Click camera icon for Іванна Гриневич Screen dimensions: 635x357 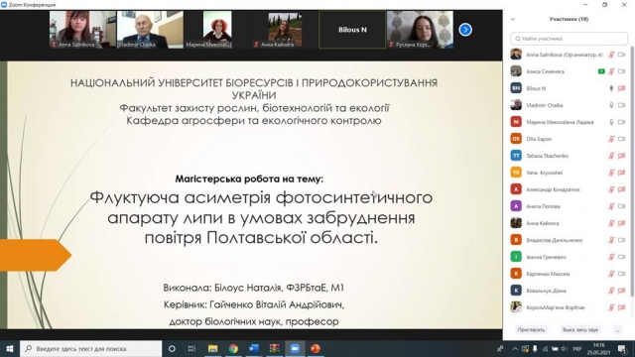coord(622,257)
